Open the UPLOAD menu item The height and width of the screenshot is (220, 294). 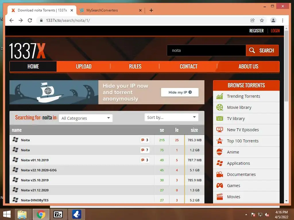click(84, 66)
